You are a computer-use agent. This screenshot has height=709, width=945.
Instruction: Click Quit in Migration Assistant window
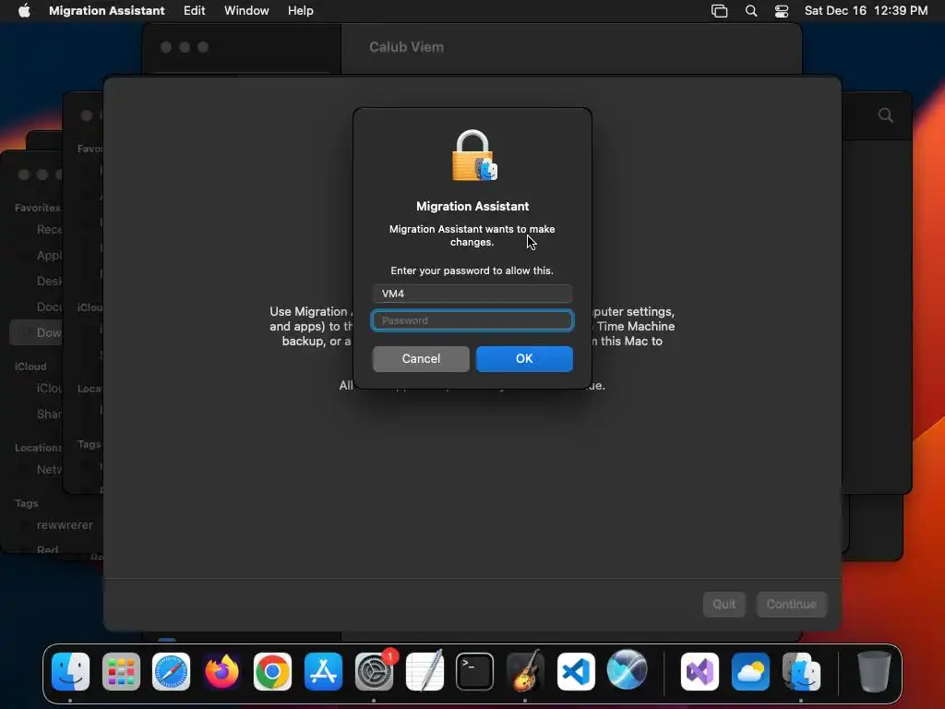click(x=724, y=604)
